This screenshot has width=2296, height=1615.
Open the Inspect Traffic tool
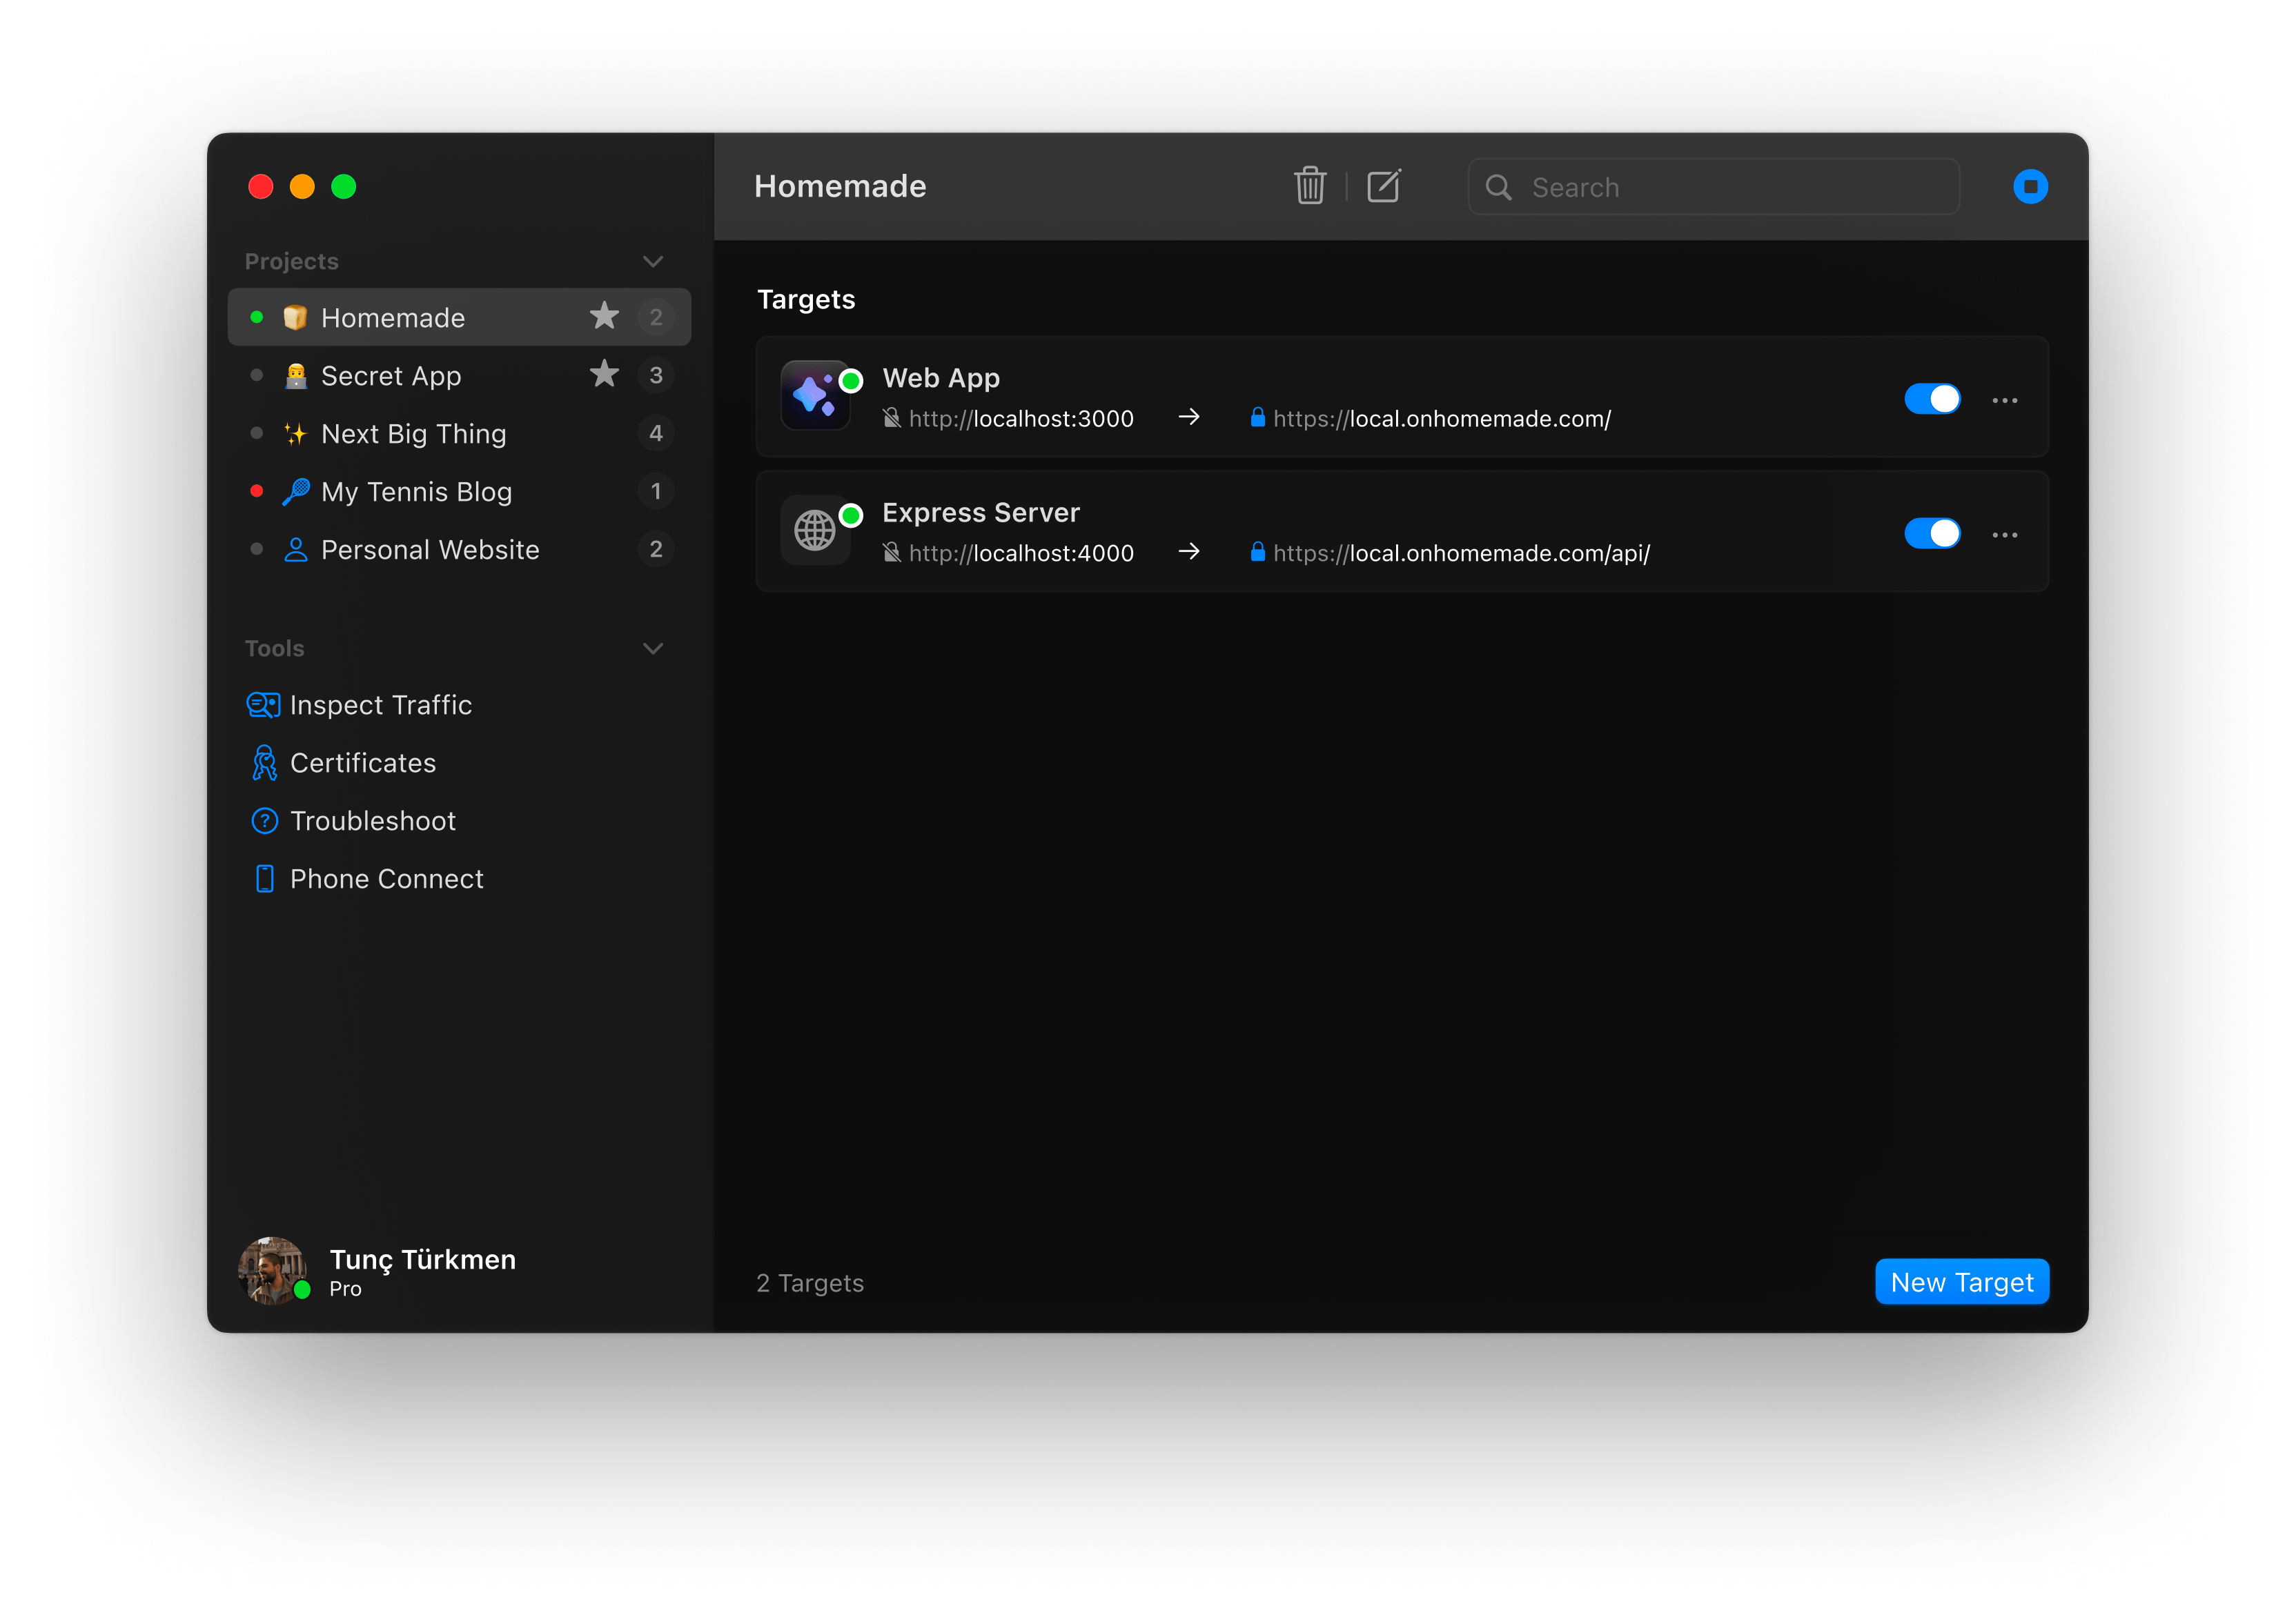point(379,706)
